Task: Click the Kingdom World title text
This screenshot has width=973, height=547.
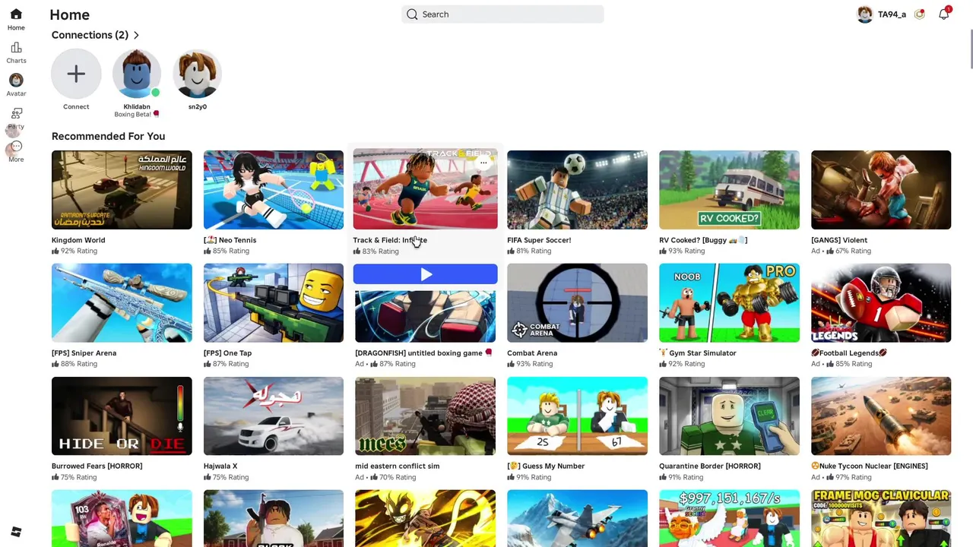Action: tap(78, 240)
